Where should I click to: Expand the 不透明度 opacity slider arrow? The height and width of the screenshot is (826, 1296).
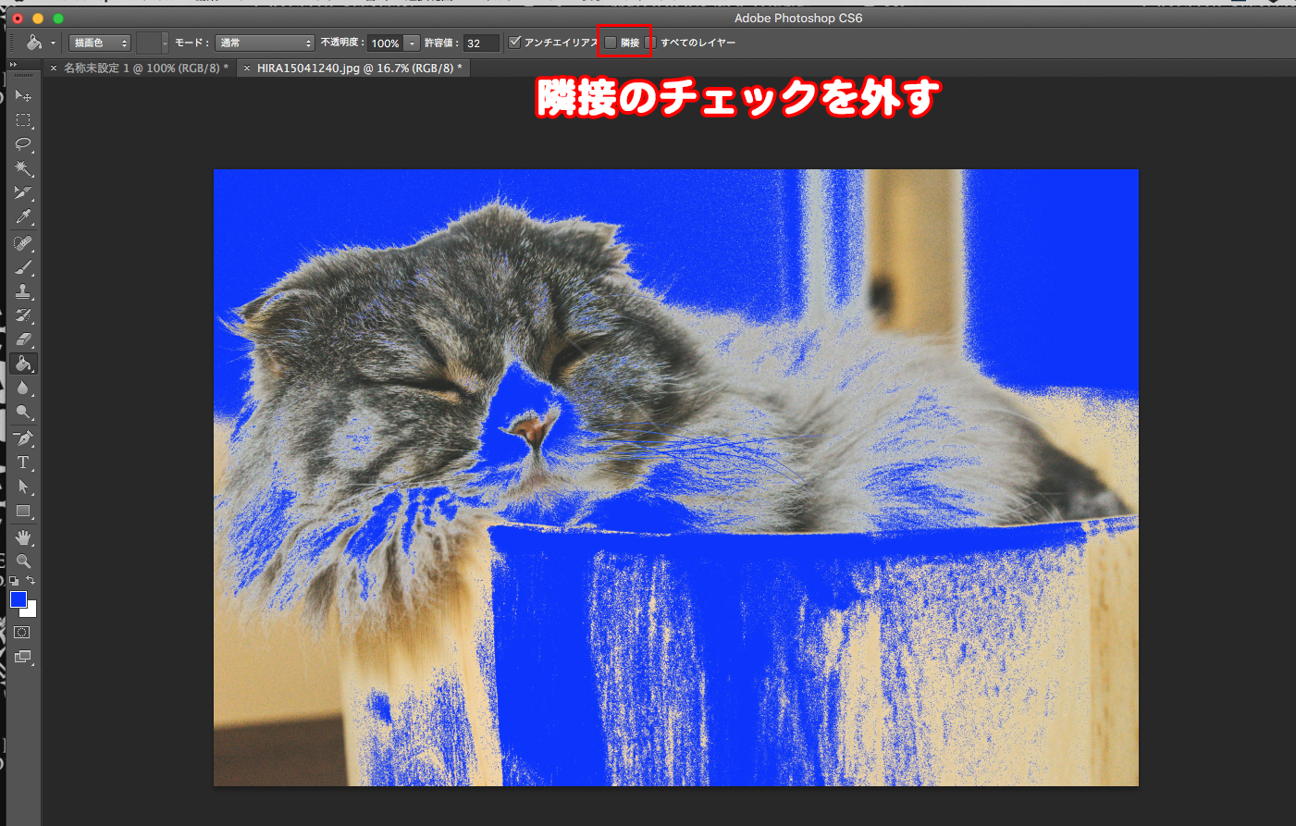click(x=412, y=43)
